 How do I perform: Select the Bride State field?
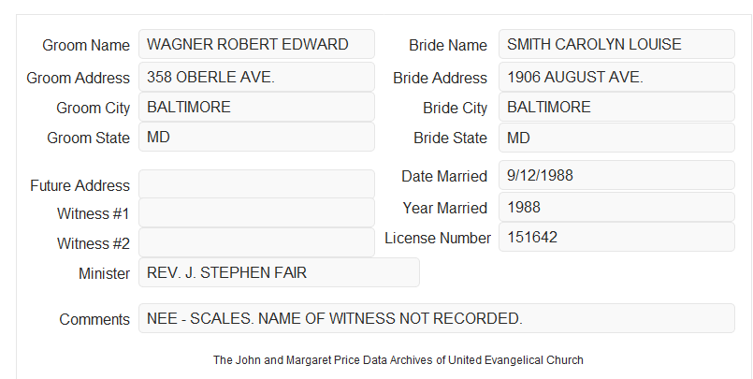pyautogui.click(x=616, y=138)
